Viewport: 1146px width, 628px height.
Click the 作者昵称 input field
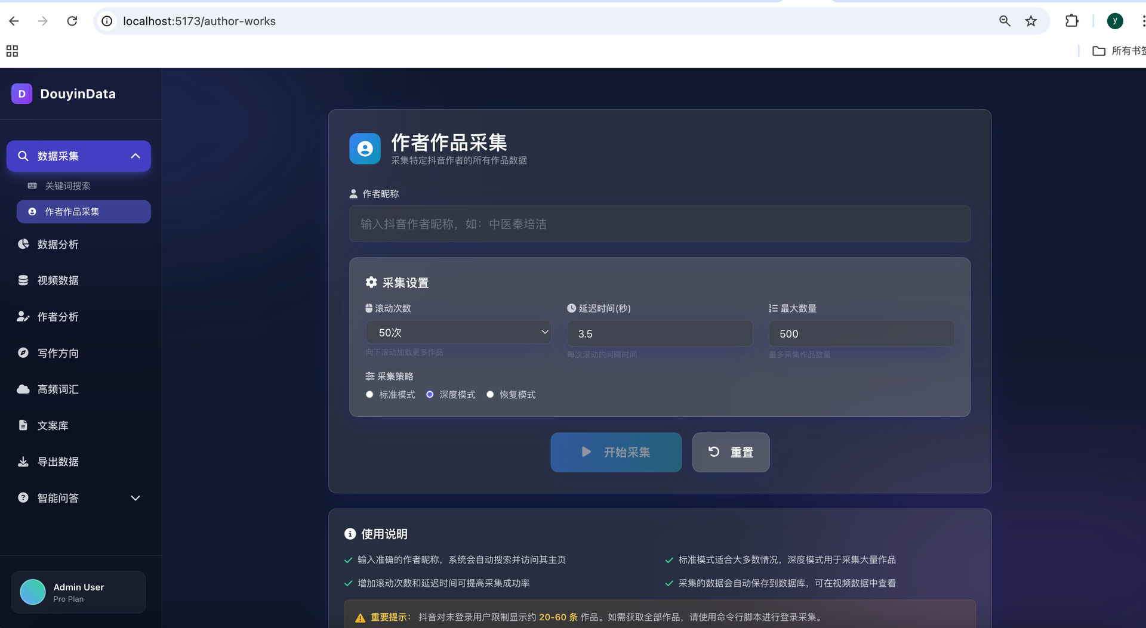tap(660, 224)
